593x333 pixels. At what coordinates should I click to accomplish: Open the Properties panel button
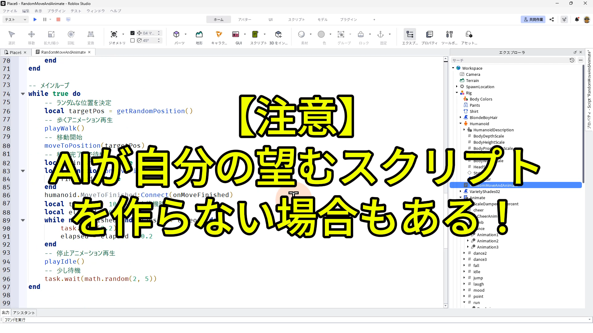pyautogui.click(x=429, y=34)
